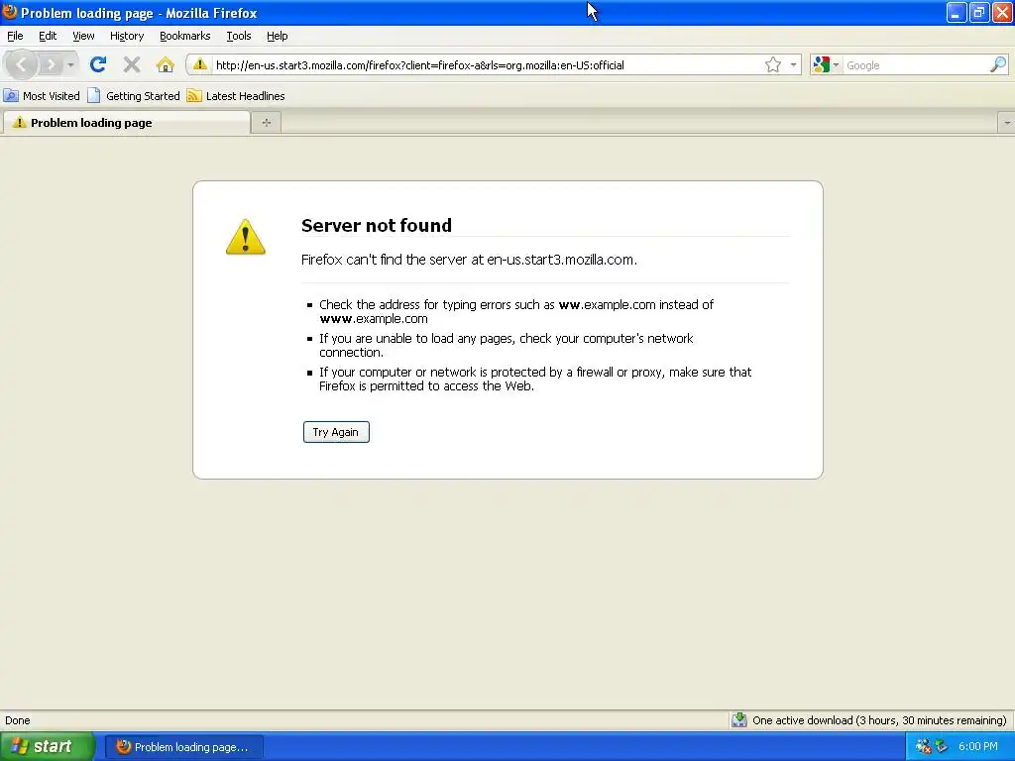
Task: Click the Firefox icon in the title bar
Action: pos(10,12)
